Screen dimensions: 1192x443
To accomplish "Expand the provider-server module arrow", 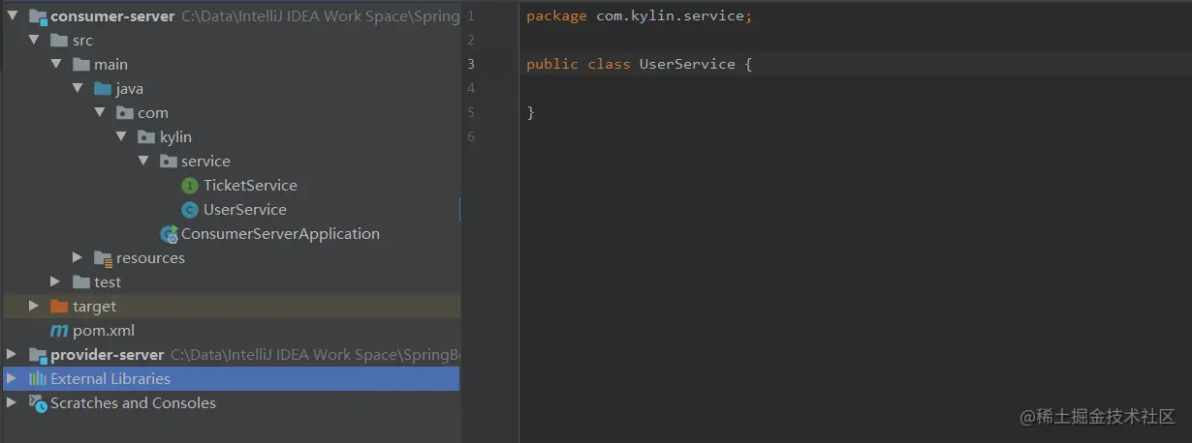I will [12, 355].
